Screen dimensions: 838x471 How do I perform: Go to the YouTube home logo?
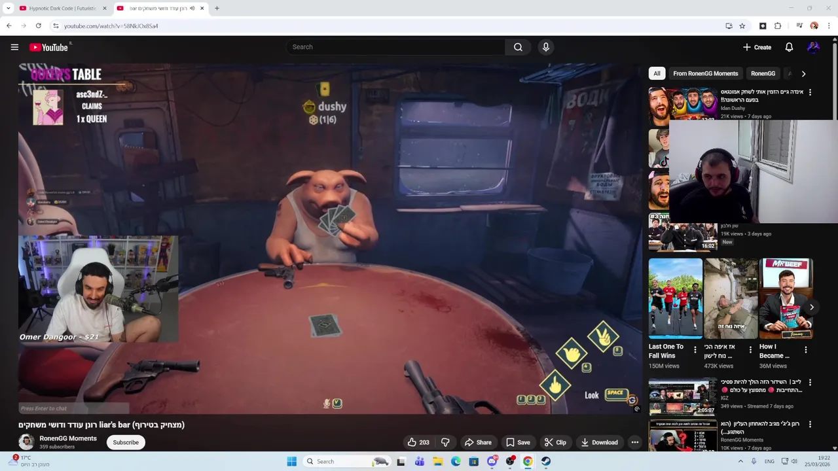[x=48, y=47]
